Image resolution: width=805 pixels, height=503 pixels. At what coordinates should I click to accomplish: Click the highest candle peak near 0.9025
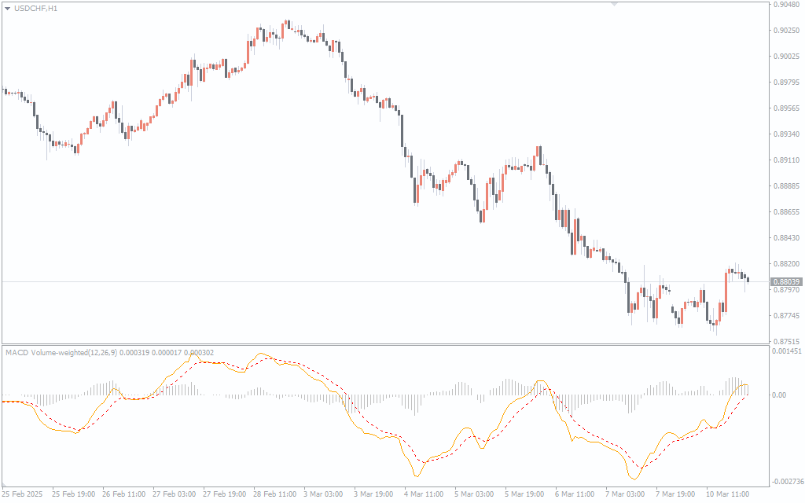click(x=287, y=24)
